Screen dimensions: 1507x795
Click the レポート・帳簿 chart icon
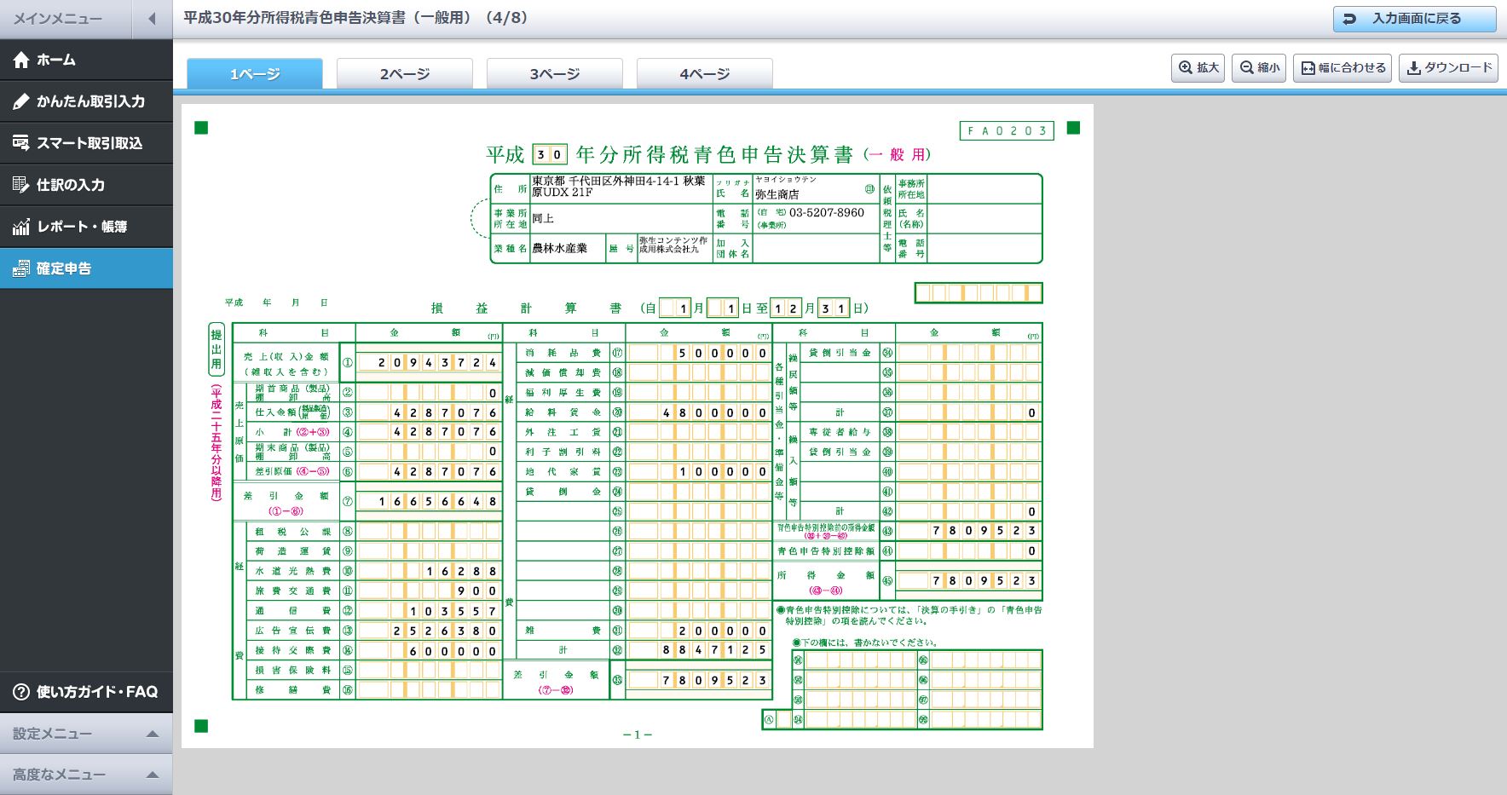click(x=21, y=227)
